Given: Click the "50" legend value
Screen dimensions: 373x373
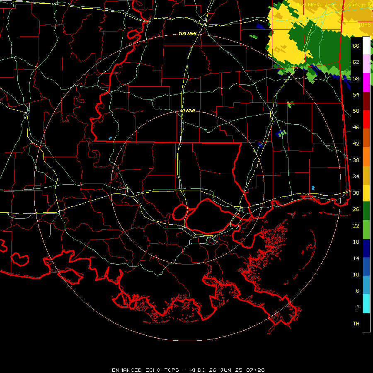Looking at the screenshot, I should pyautogui.click(x=356, y=111).
